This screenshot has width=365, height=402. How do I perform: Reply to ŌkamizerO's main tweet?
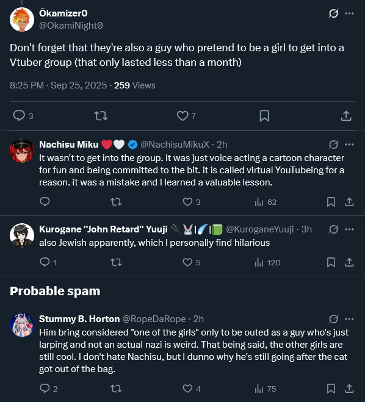point(19,116)
